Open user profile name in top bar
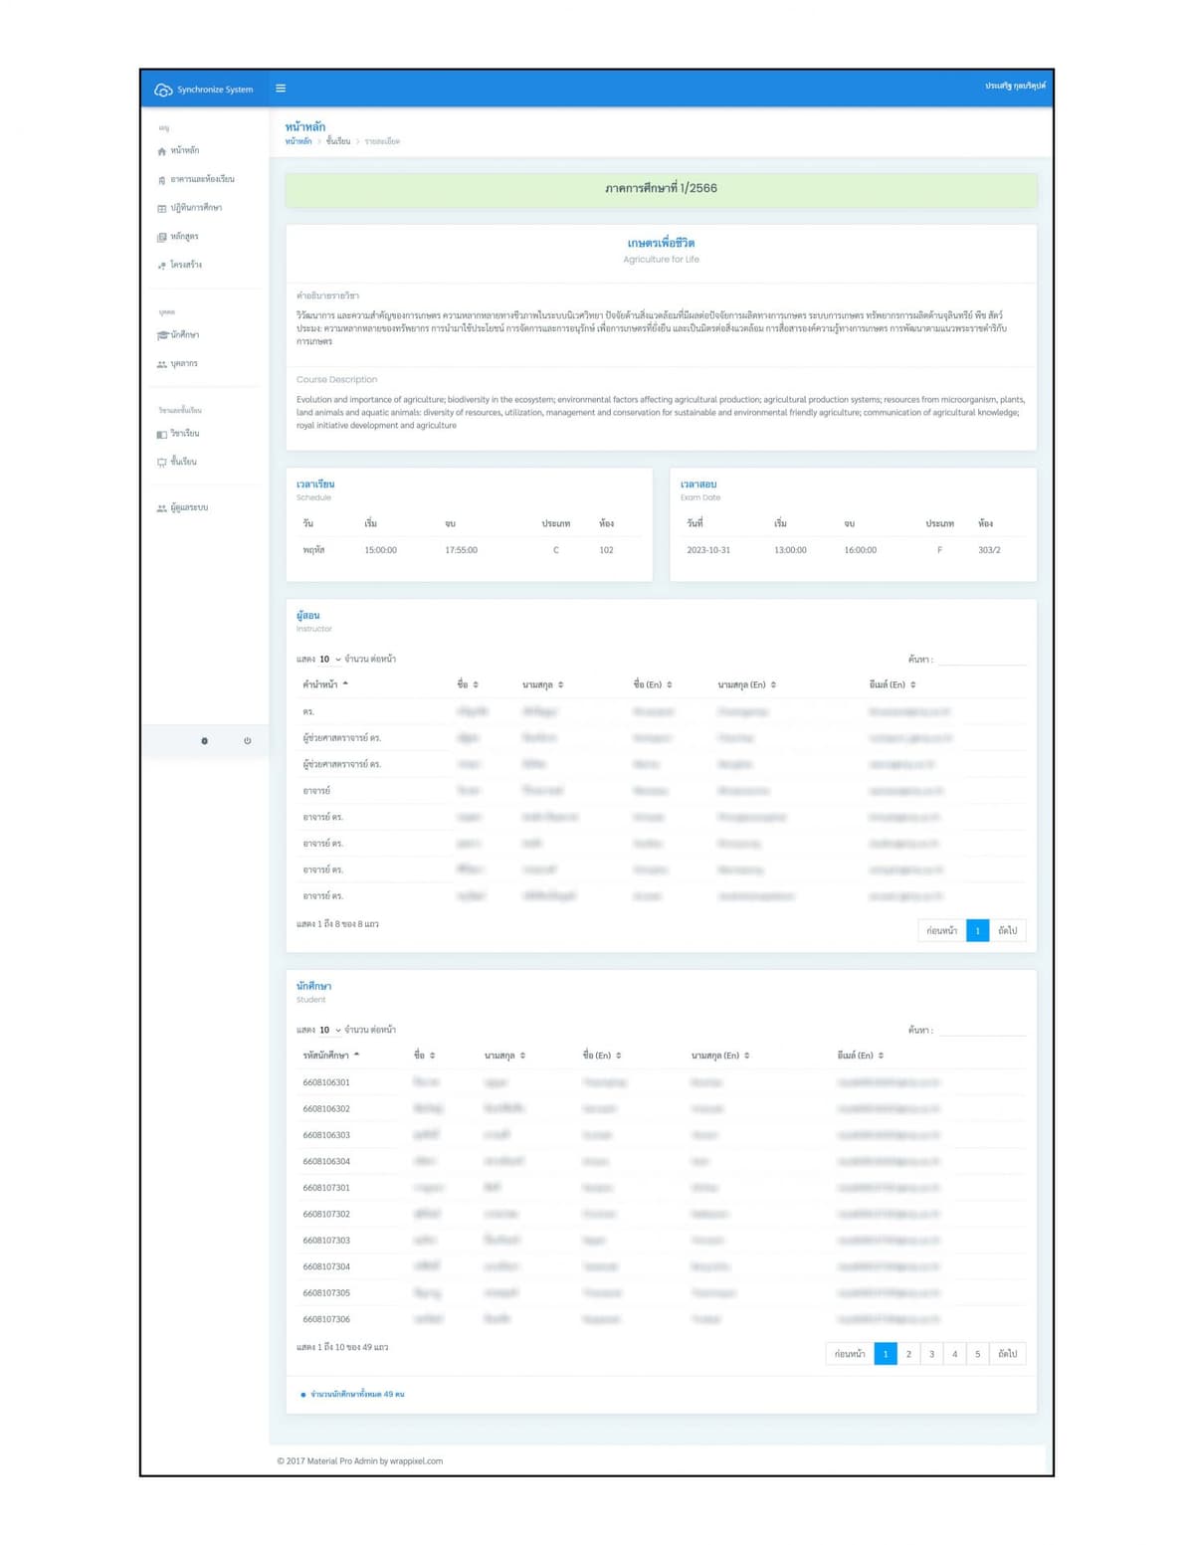The width and height of the screenshot is (1194, 1545). pos(1015,87)
